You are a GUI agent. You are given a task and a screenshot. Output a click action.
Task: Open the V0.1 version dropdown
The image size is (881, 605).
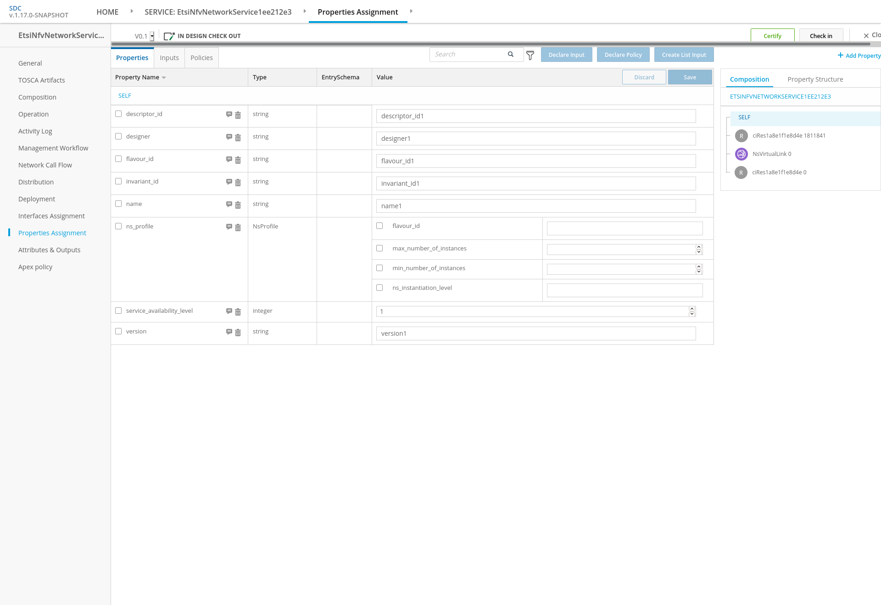click(x=152, y=36)
